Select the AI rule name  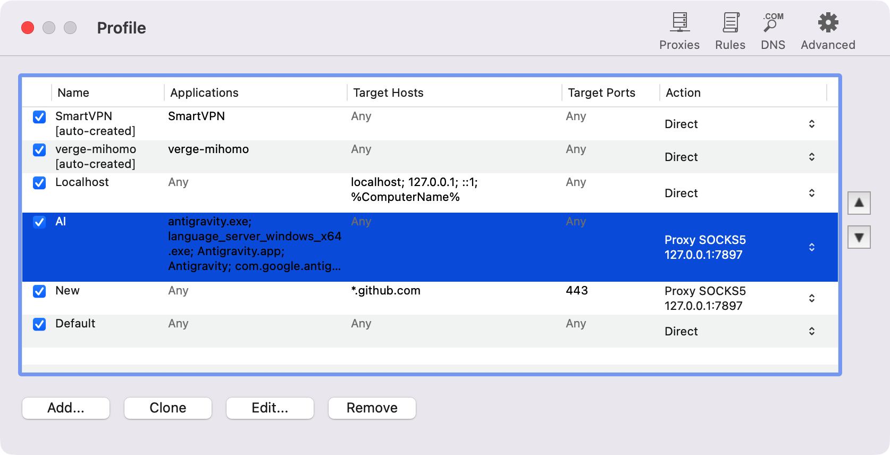[61, 222]
